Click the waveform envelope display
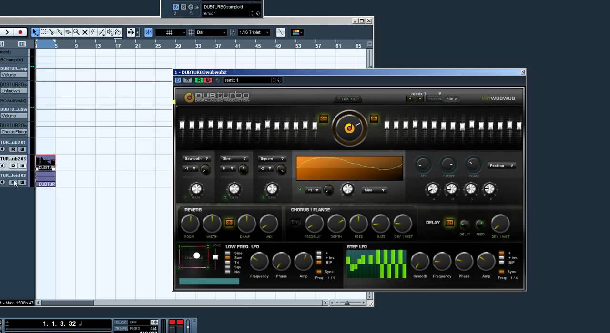 [349, 168]
